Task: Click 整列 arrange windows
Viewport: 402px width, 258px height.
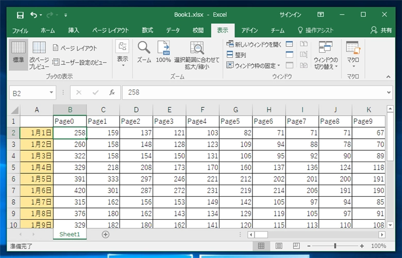Action: click(x=237, y=55)
